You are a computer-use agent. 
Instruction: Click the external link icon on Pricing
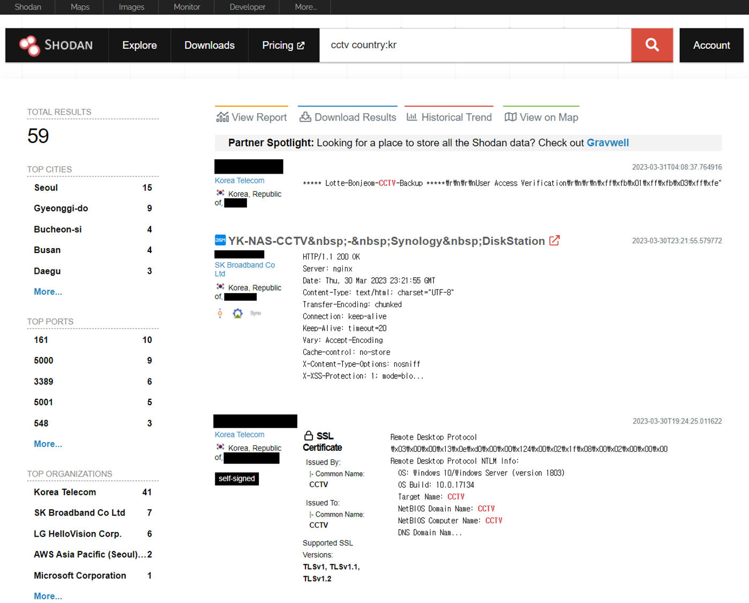(x=301, y=46)
